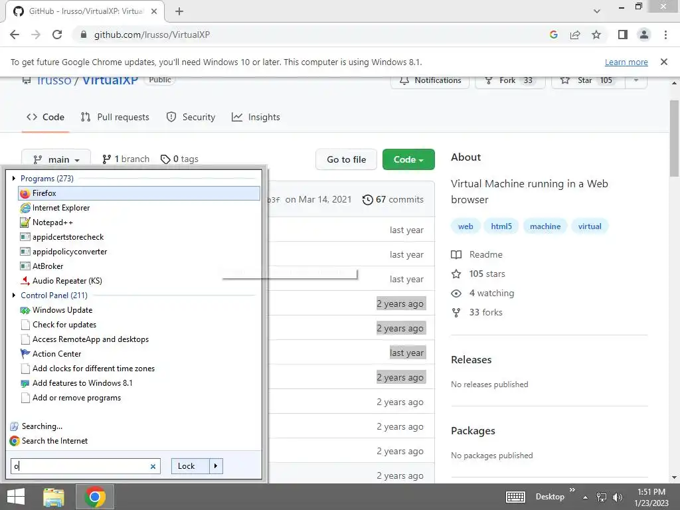View the 33 forks link in About
The image size is (680, 510).
(477, 312)
